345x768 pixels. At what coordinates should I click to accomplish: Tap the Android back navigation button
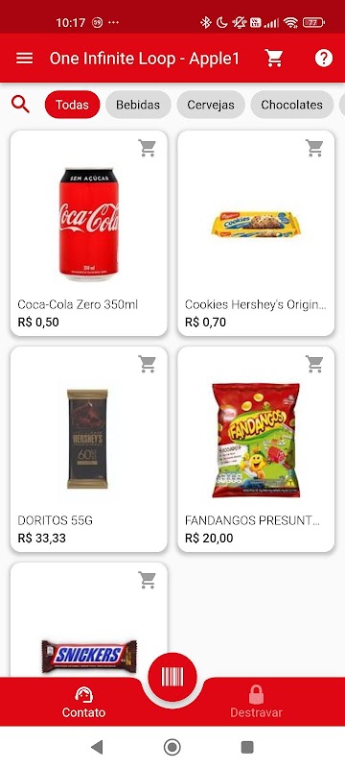(97, 747)
